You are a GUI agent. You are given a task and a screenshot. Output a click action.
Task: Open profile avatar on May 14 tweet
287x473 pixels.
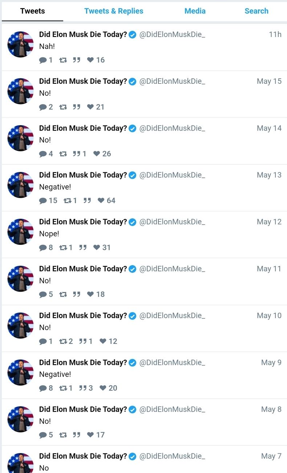tap(20, 138)
